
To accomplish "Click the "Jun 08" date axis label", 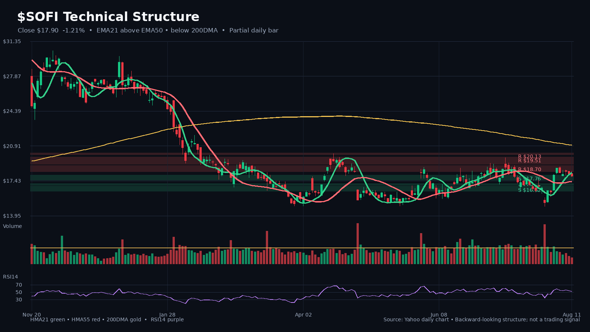I will pyautogui.click(x=439, y=315).
